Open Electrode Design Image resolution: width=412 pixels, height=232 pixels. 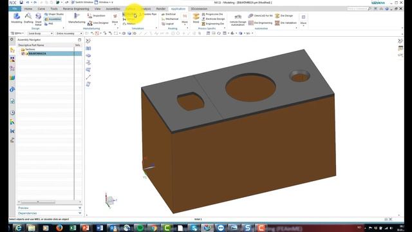(x=213, y=19)
